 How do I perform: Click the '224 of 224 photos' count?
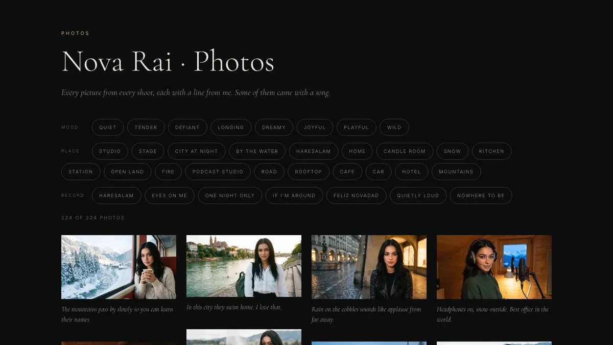93,218
